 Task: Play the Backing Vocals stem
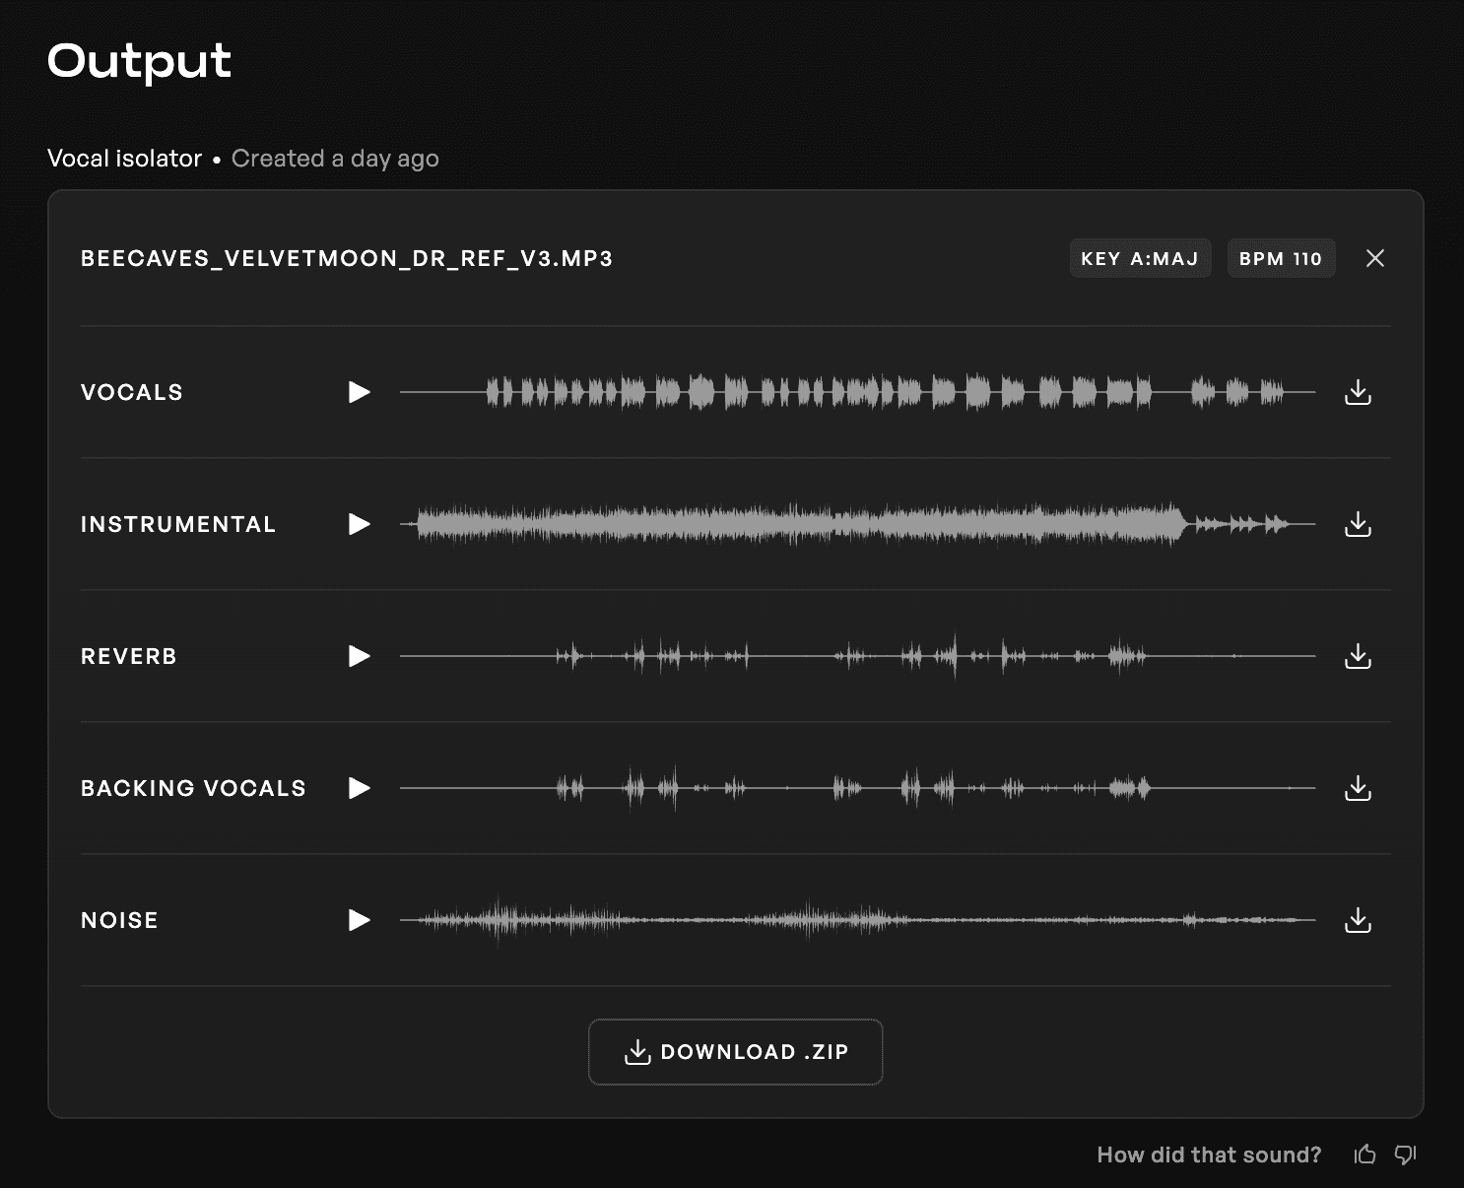(x=360, y=788)
